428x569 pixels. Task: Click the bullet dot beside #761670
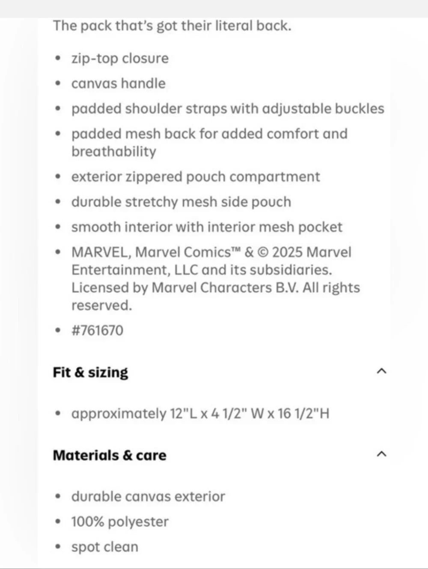click(58, 330)
